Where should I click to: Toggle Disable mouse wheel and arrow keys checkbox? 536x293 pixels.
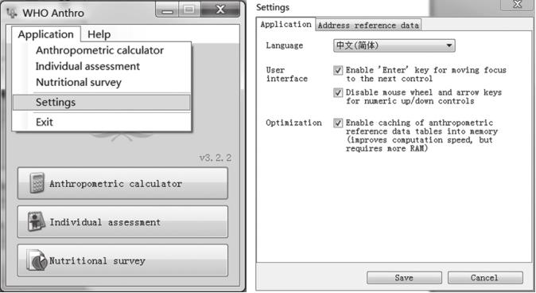click(338, 93)
